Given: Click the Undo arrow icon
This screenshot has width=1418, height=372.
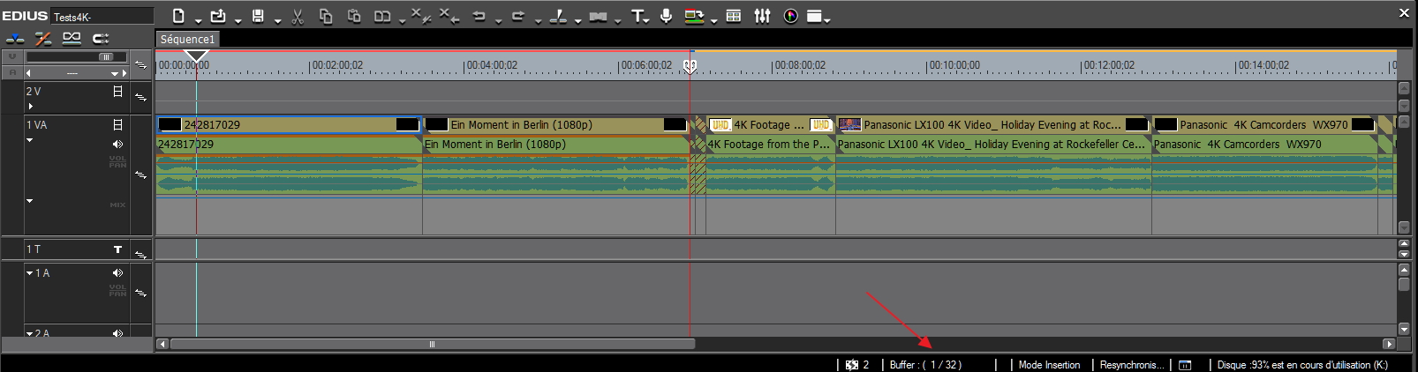Looking at the screenshot, I should (479, 16).
